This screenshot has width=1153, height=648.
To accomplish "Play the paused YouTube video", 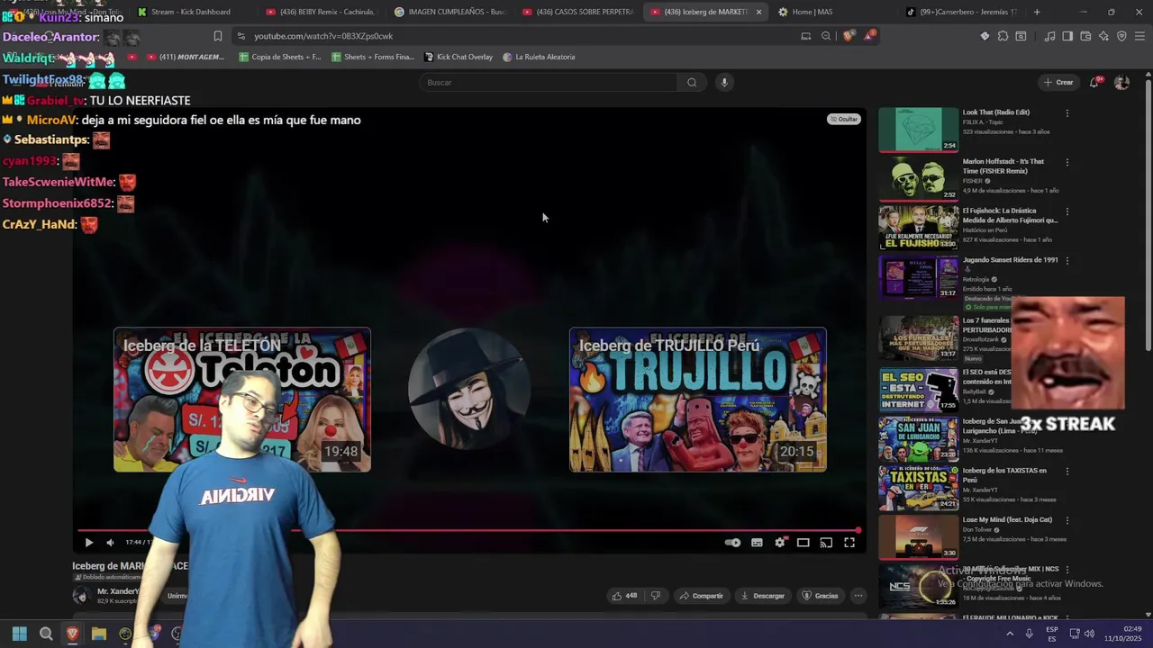I will [88, 543].
